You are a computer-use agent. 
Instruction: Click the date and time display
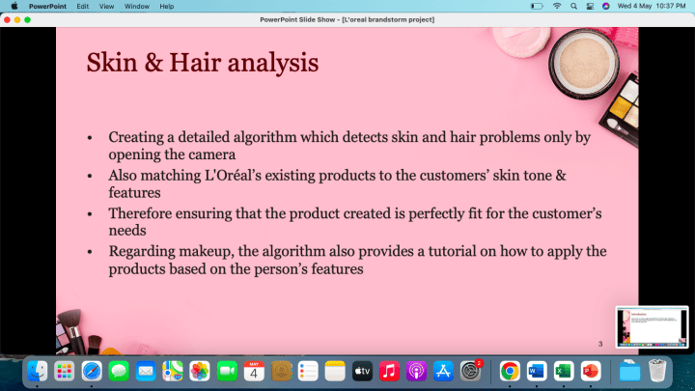(x=653, y=6)
